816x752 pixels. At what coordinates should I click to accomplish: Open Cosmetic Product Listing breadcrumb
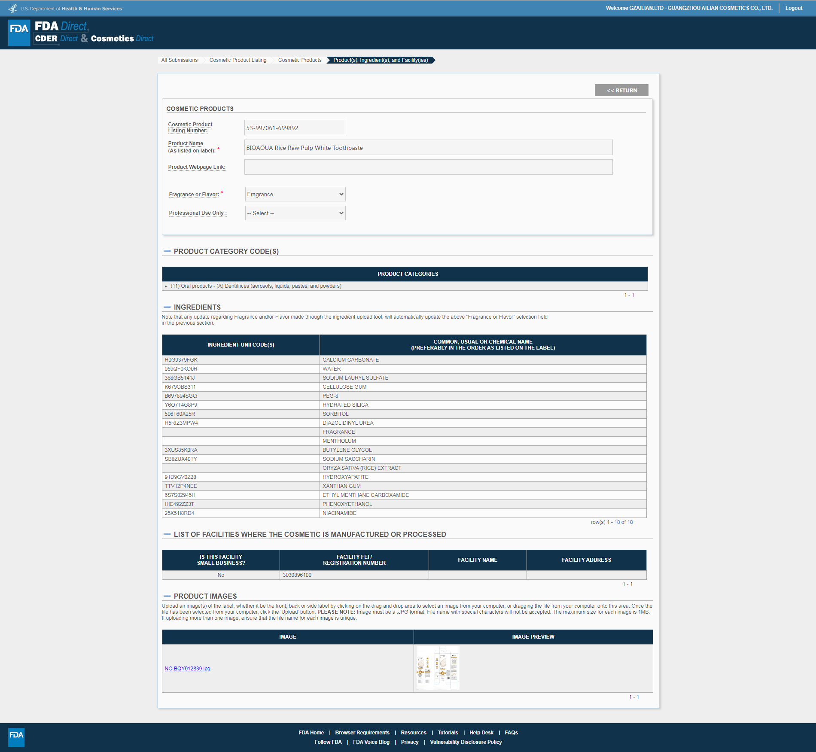coord(237,60)
